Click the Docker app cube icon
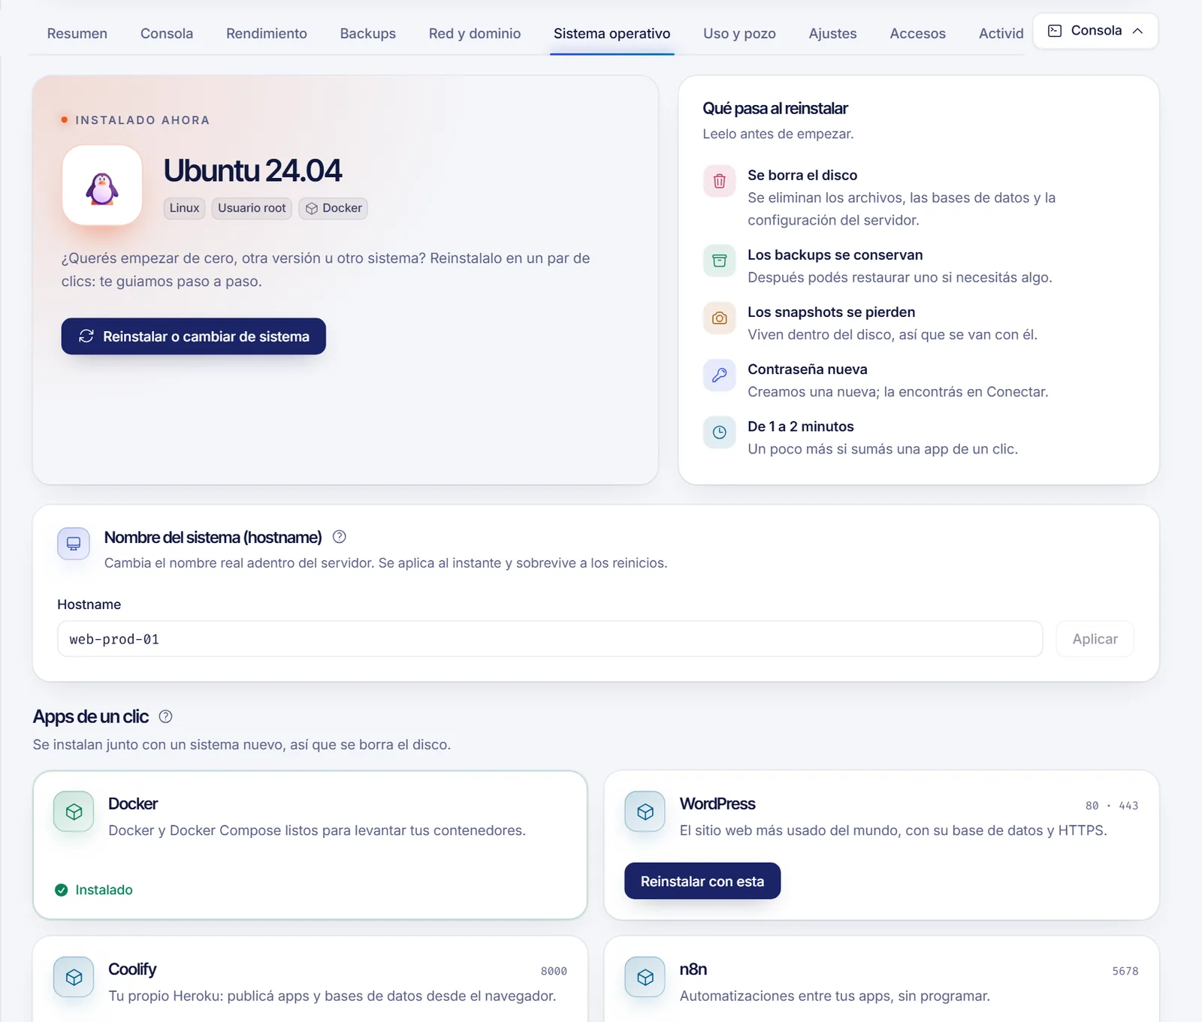The height and width of the screenshot is (1022, 1202). [x=74, y=812]
